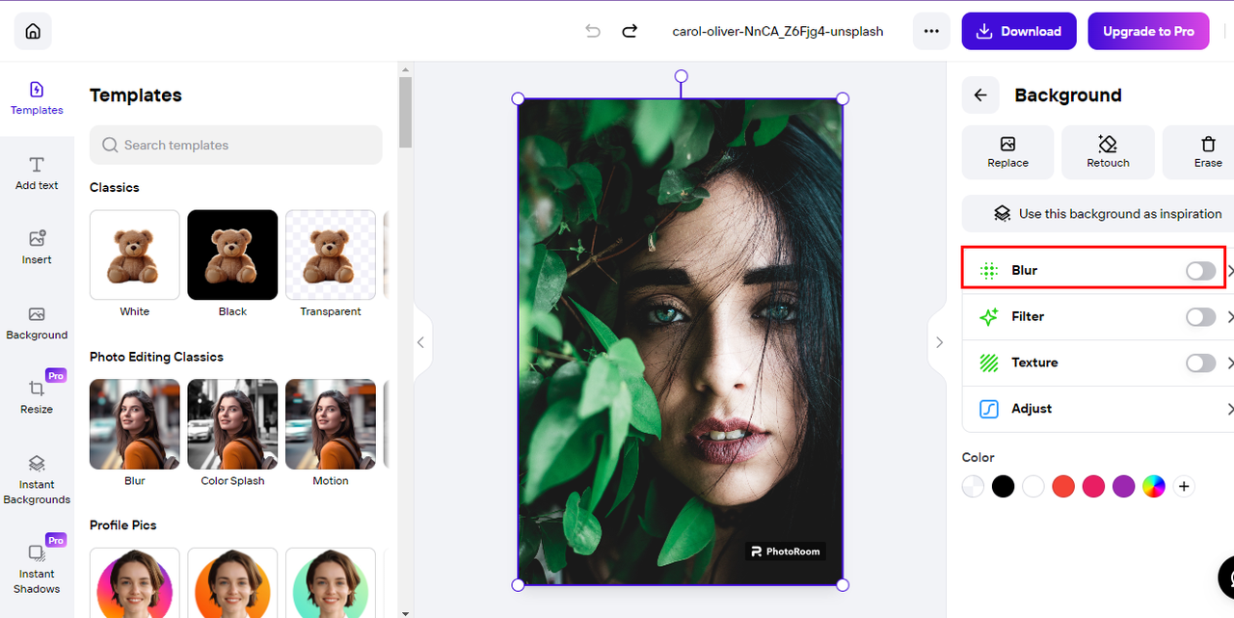Image resolution: width=1234 pixels, height=618 pixels.
Task: Click the Blur dots icon
Action: [989, 270]
